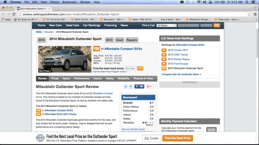Open the Pictures & Video tab
Image resolution: width=259 pixels, height=145 pixels.
[x=143, y=79]
